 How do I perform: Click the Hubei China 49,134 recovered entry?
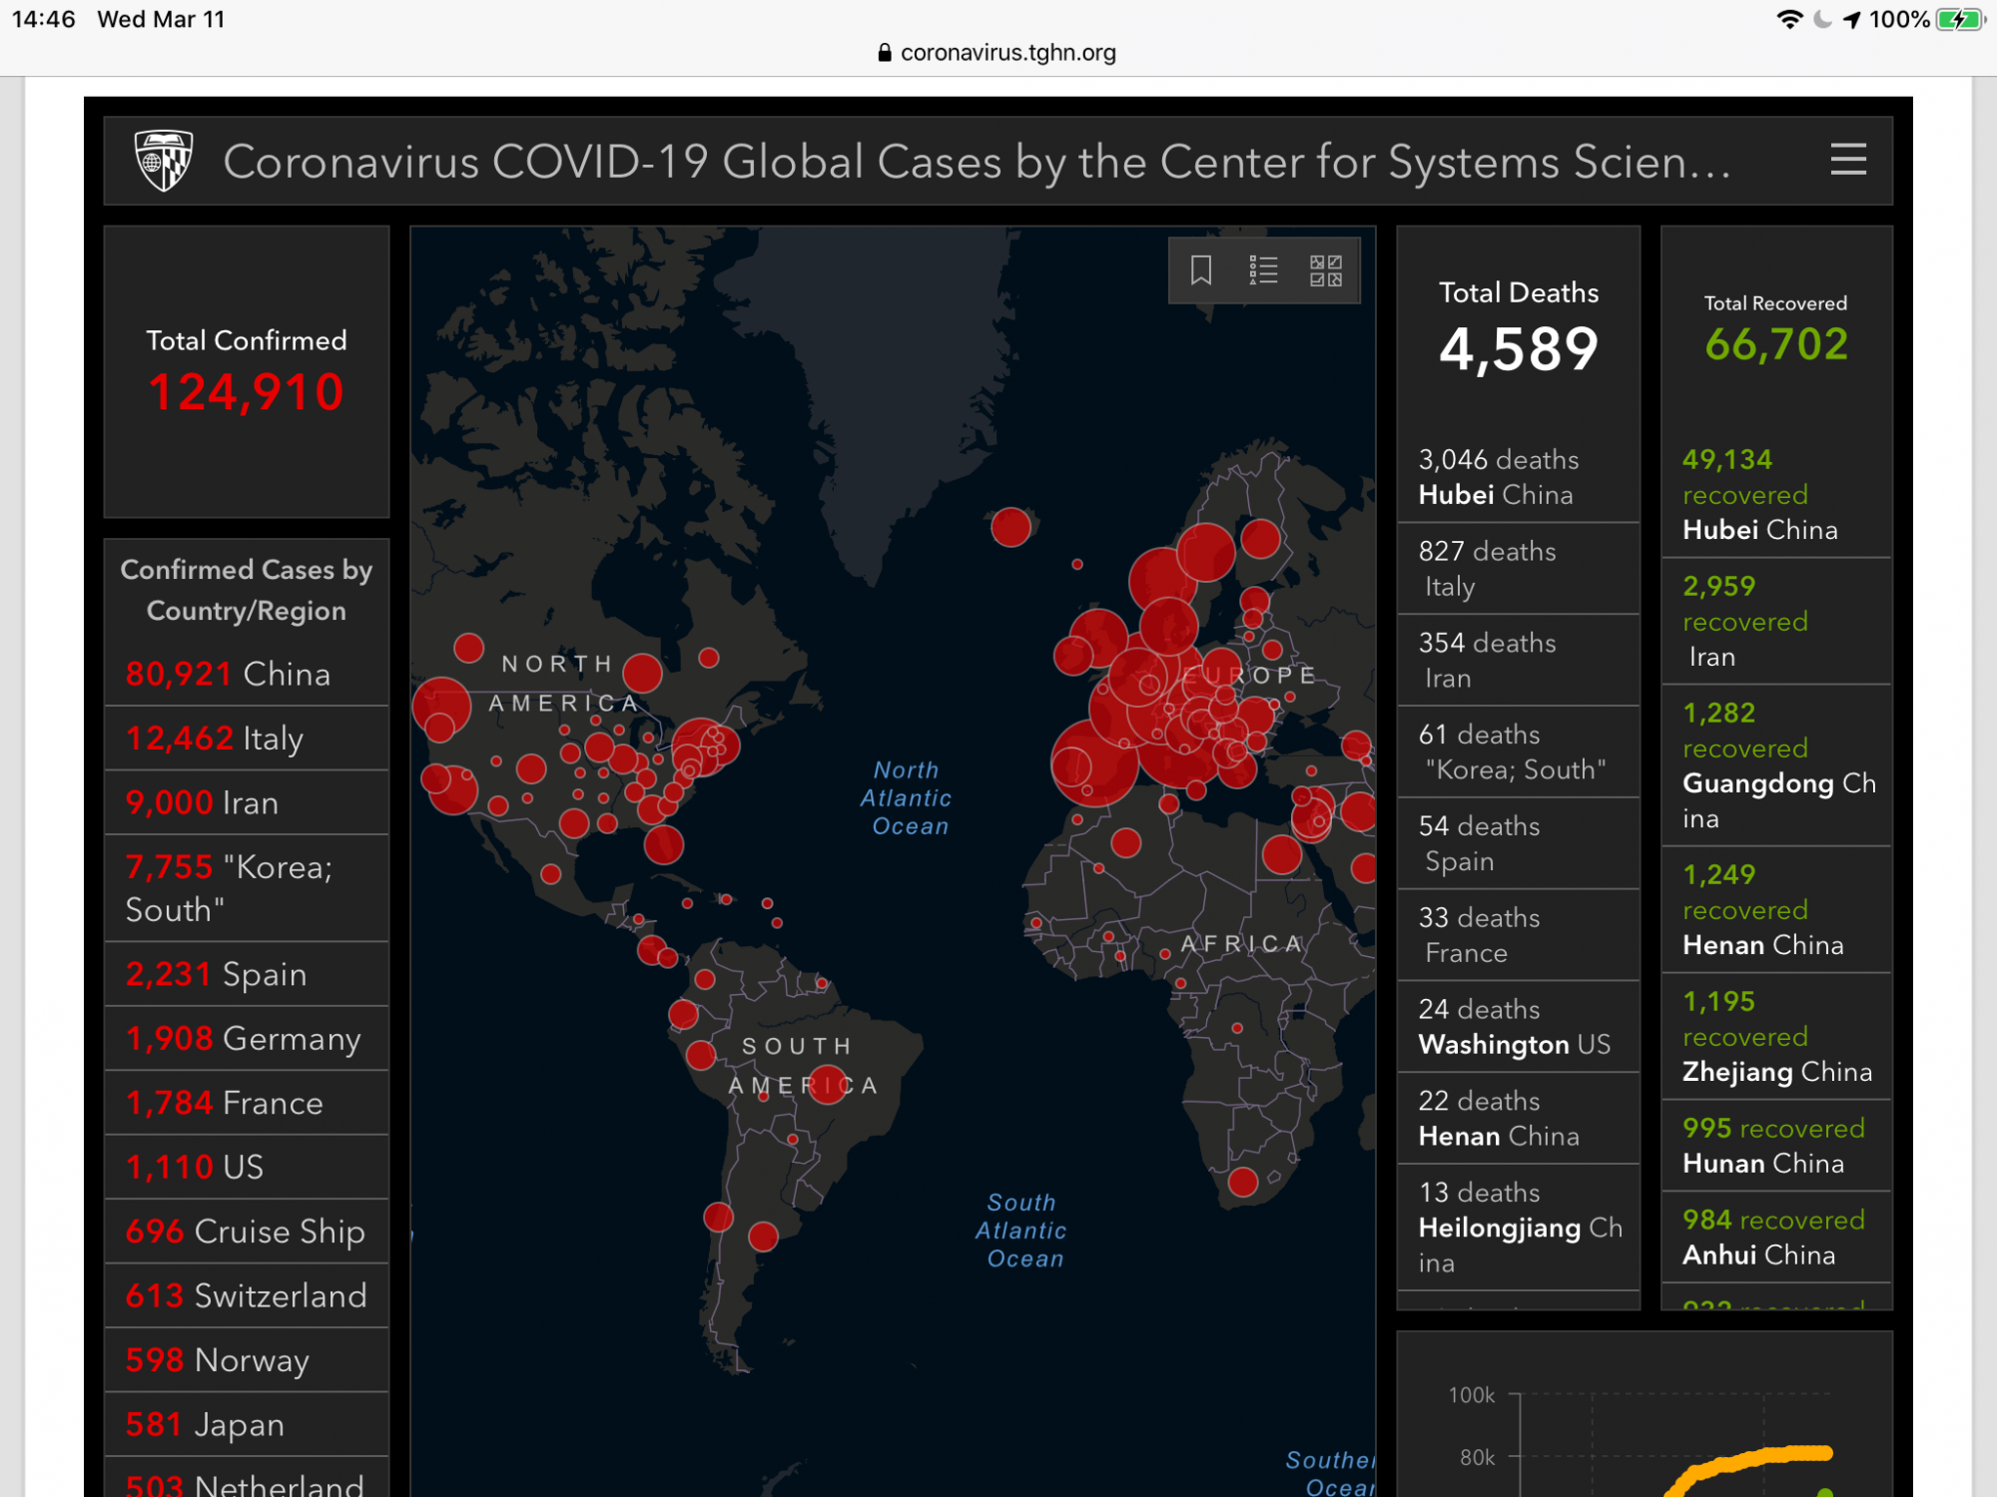point(1775,494)
